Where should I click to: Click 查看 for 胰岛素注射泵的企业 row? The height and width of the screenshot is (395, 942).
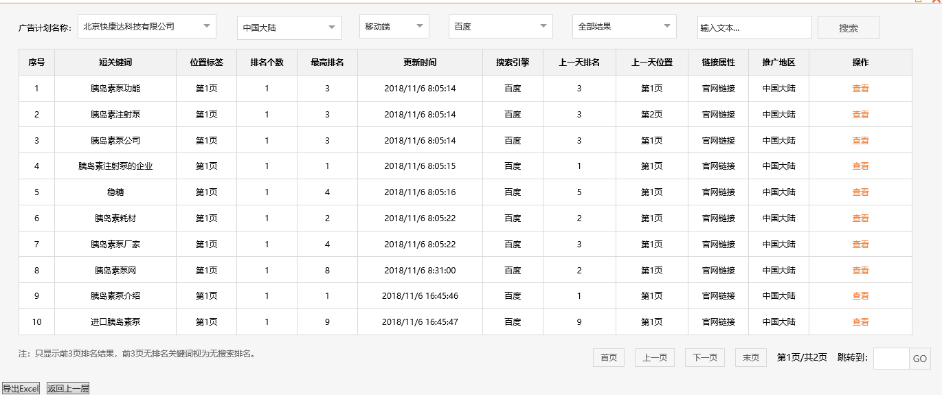(860, 166)
